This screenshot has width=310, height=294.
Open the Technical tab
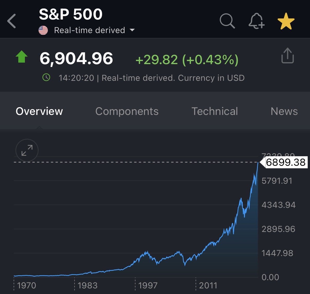coord(215,111)
